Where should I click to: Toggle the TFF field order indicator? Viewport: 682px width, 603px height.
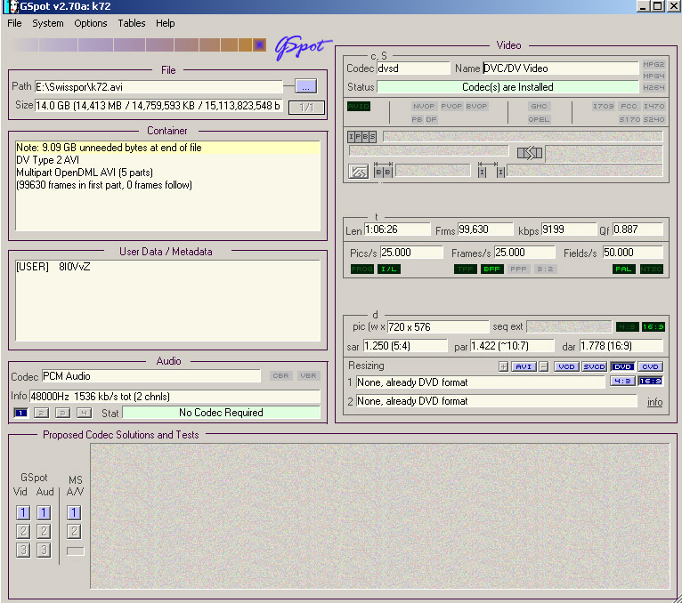(x=466, y=269)
